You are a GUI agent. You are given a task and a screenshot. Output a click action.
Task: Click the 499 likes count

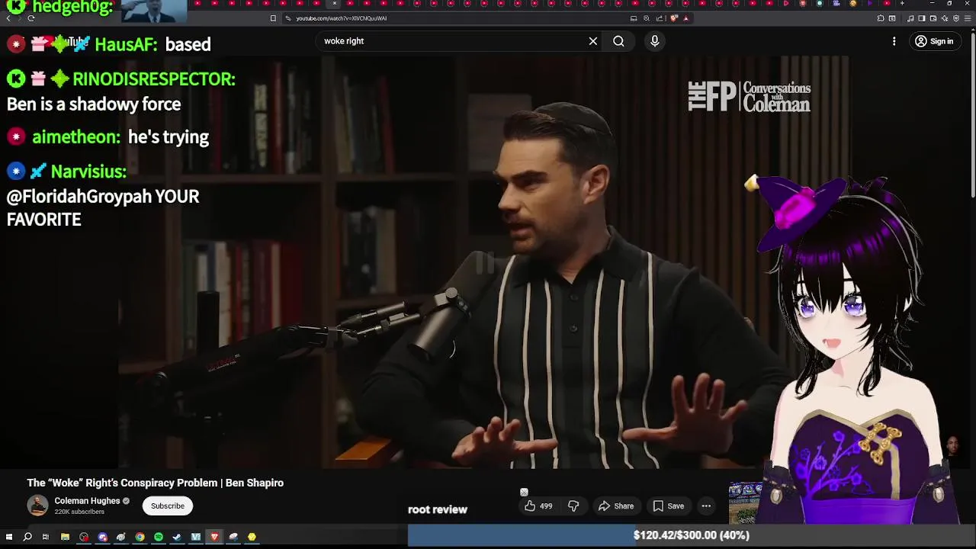pos(546,506)
